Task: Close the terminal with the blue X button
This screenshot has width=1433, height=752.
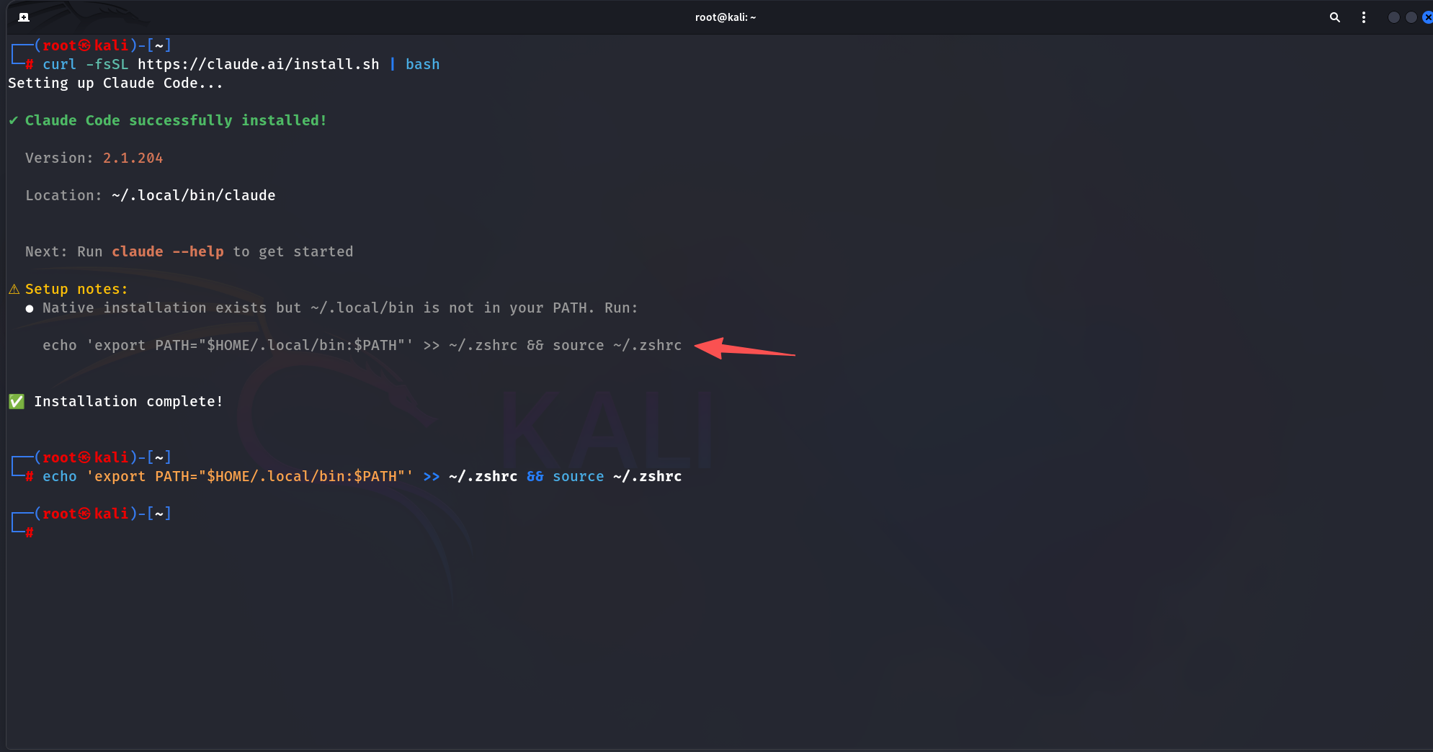Action: pos(1427,17)
